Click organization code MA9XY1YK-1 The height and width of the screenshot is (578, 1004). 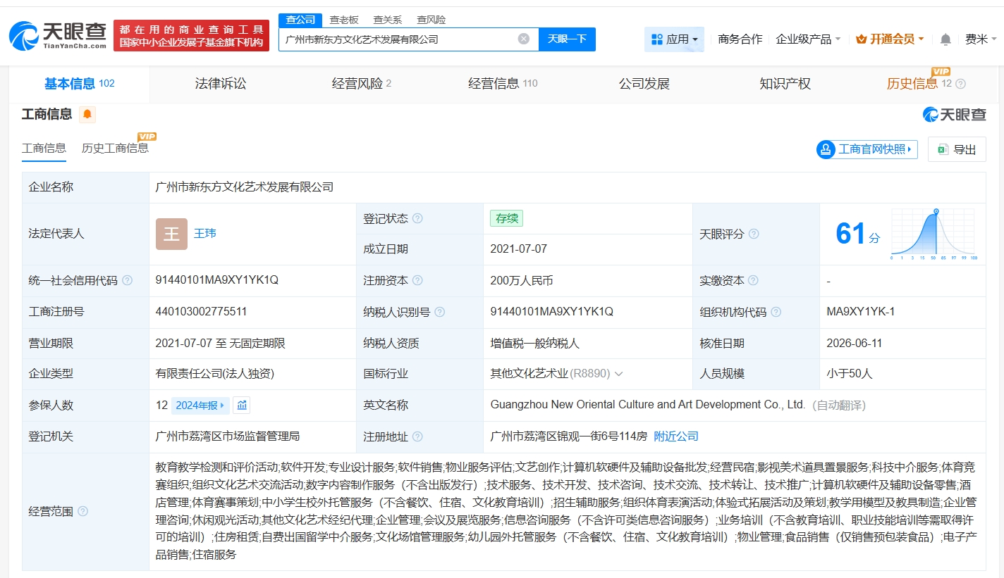pyautogui.click(x=861, y=311)
